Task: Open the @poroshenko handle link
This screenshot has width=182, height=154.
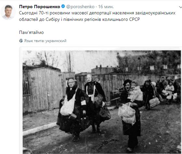Action: [80, 7]
